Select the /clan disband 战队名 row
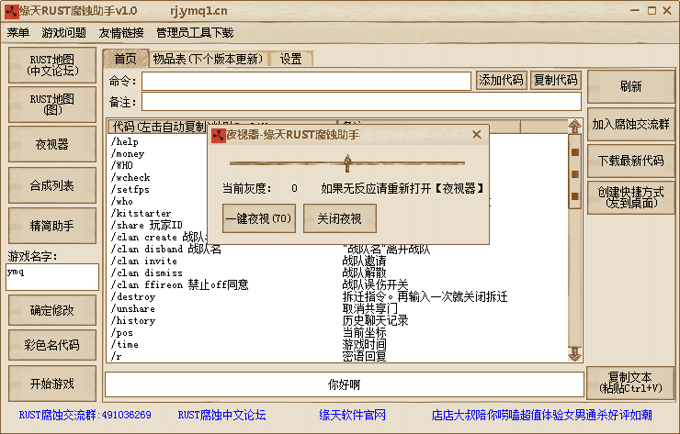This screenshot has width=680, height=434. point(166,249)
